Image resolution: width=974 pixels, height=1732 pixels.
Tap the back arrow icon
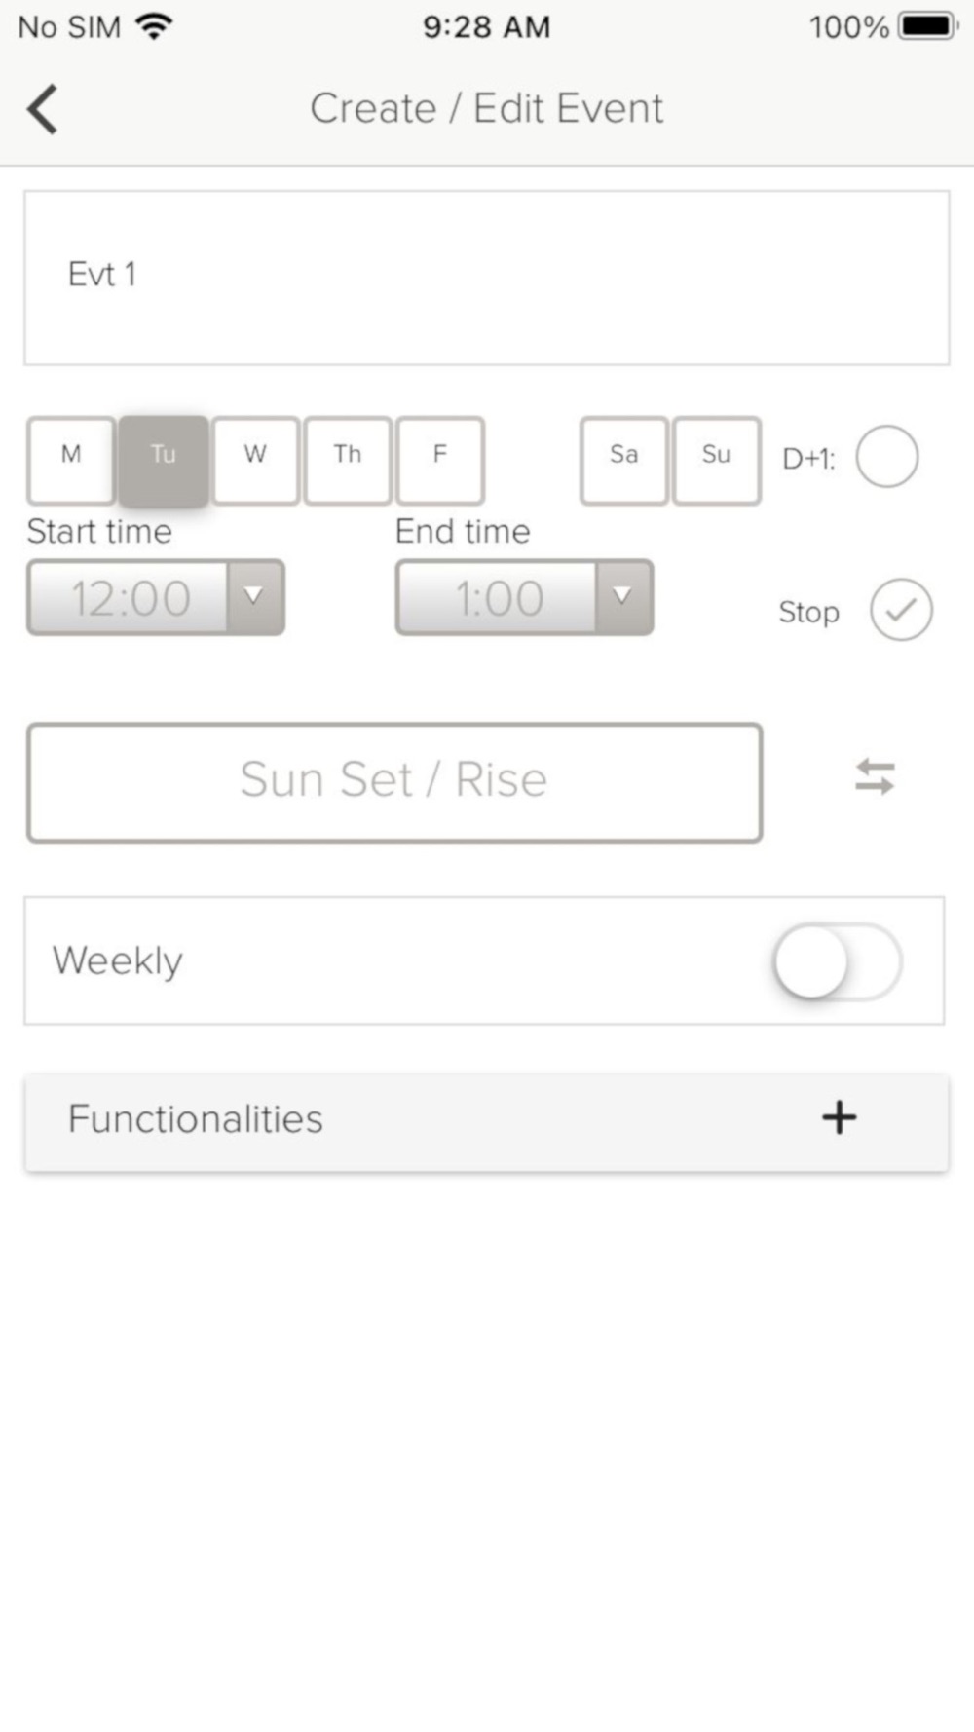(x=43, y=108)
